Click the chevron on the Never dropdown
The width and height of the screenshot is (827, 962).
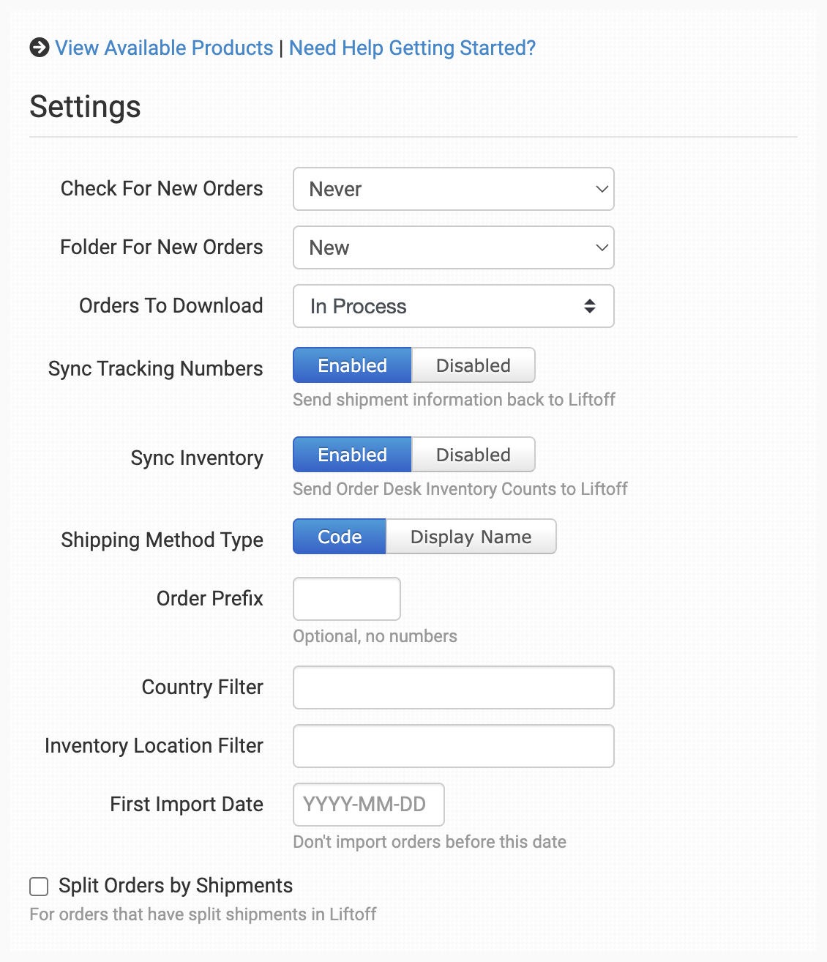pos(602,189)
